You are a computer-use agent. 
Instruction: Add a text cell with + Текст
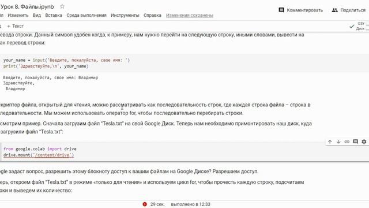click(16, 26)
